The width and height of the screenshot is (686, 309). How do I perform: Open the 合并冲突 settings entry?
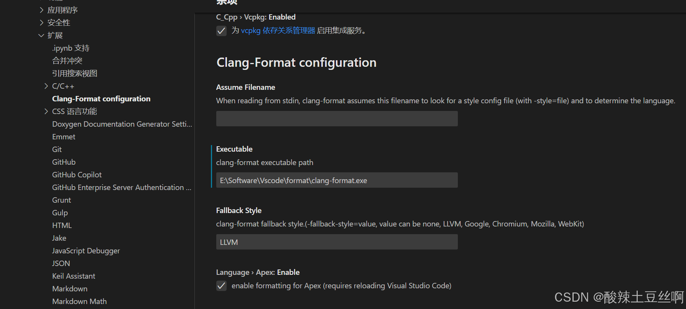point(67,60)
